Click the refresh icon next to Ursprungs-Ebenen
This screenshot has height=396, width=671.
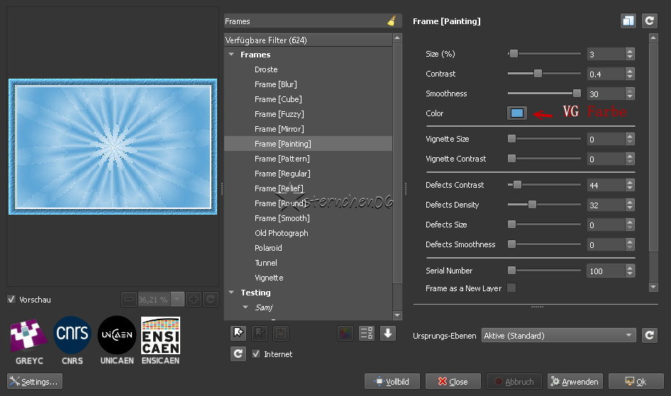(x=649, y=335)
